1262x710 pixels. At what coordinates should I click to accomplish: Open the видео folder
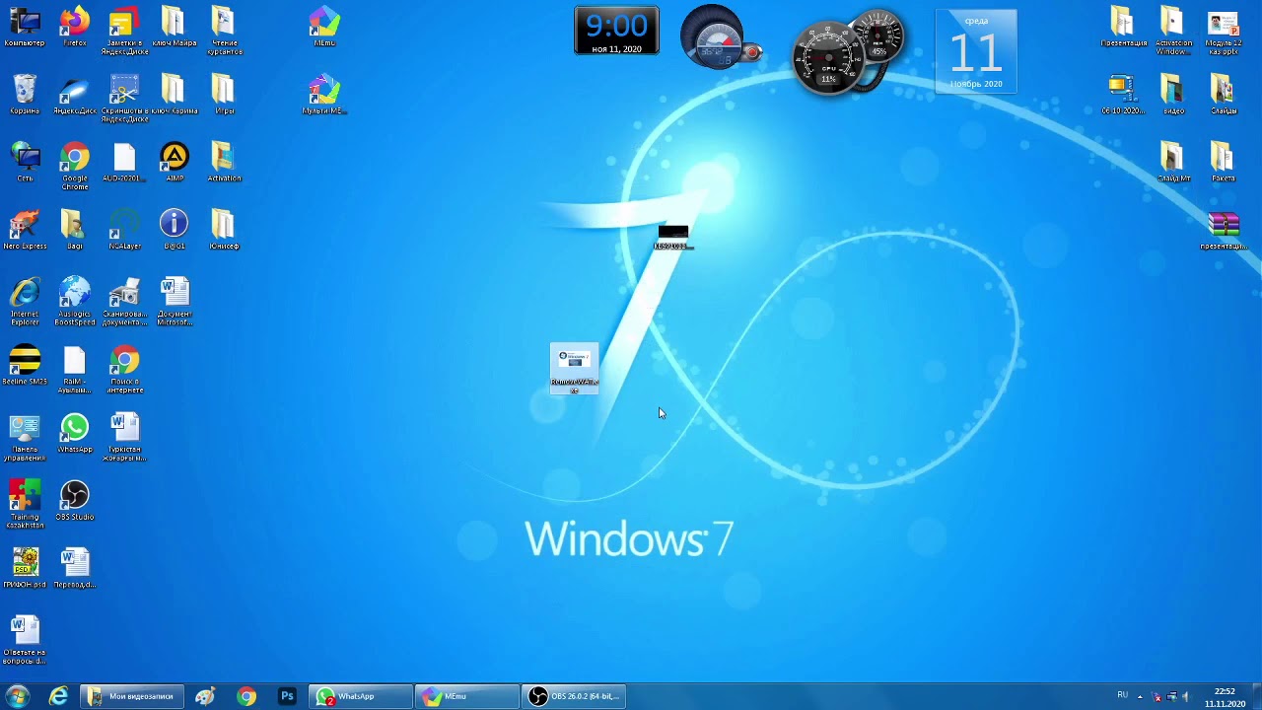(x=1172, y=95)
